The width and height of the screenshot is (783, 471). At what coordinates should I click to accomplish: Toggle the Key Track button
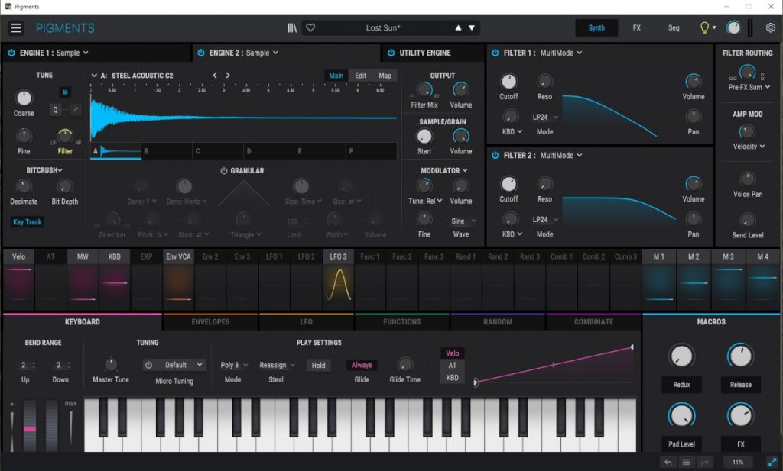tap(28, 222)
